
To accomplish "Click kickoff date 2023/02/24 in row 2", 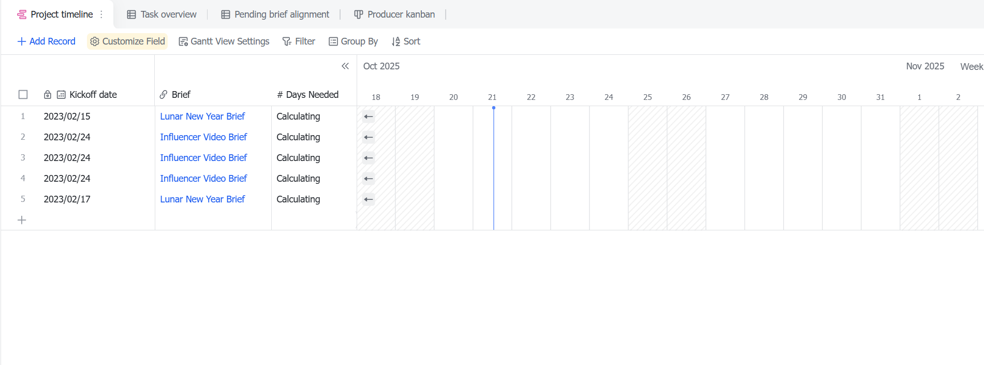I will coord(67,137).
